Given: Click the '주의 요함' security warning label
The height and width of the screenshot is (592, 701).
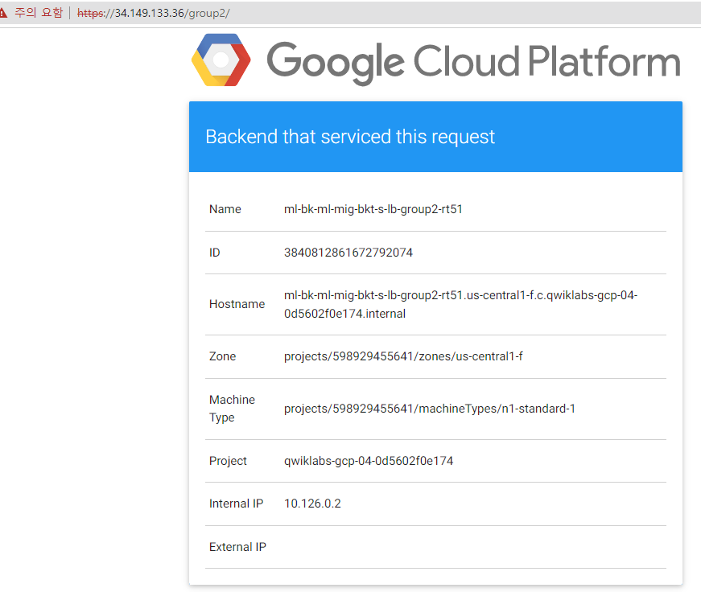Looking at the screenshot, I should click(39, 13).
